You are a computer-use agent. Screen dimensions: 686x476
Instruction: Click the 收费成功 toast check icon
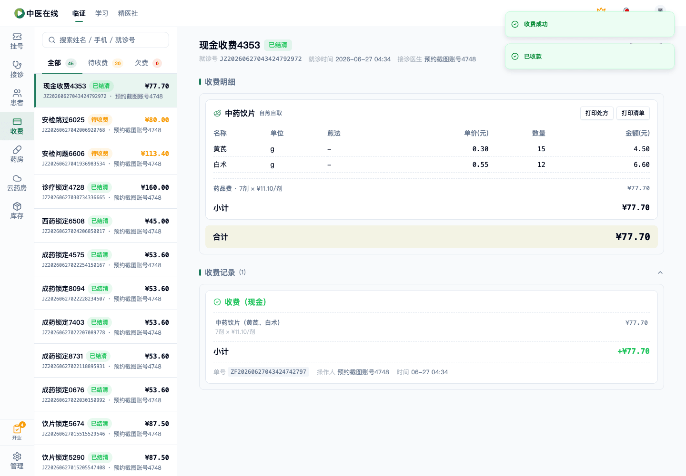click(515, 24)
